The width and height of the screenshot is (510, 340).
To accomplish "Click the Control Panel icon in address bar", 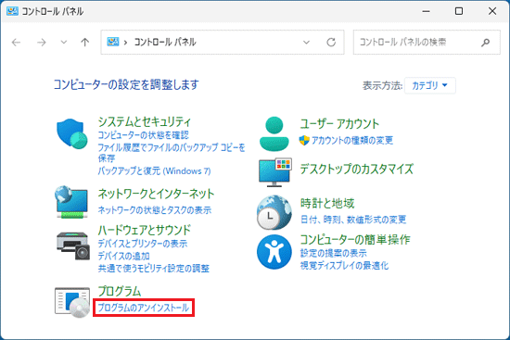I will click(x=113, y=42).
